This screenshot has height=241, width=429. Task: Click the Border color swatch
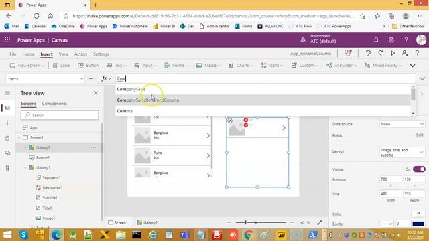(x=418, y=224)
